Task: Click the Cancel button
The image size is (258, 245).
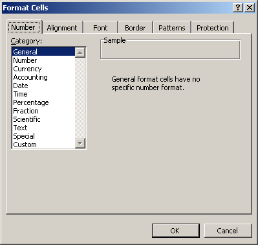Action: pos(228,231)
